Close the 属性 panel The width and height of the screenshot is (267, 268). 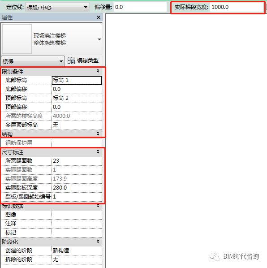[x=99, y=17]
